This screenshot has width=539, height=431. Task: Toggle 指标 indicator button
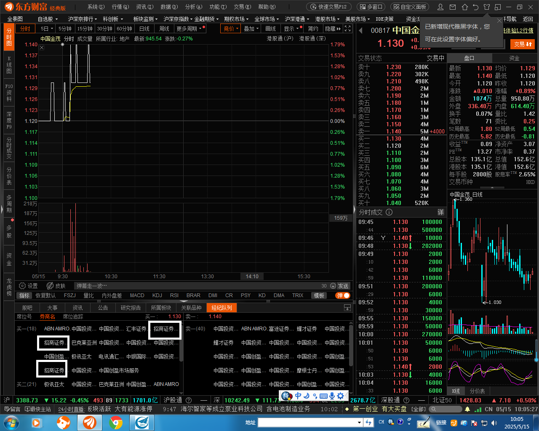[x=24, y=295]
